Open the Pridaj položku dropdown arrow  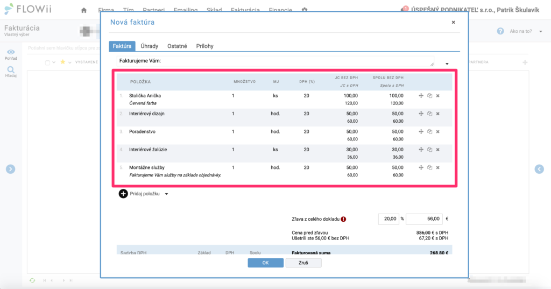[x=167, y=194]
